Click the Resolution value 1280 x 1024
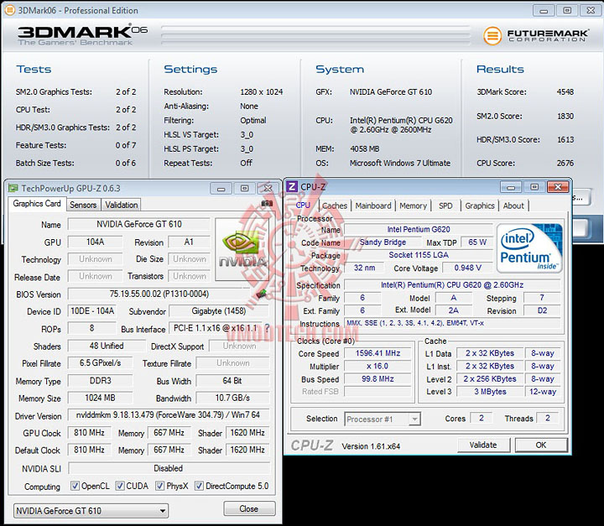 coord(262,92)
